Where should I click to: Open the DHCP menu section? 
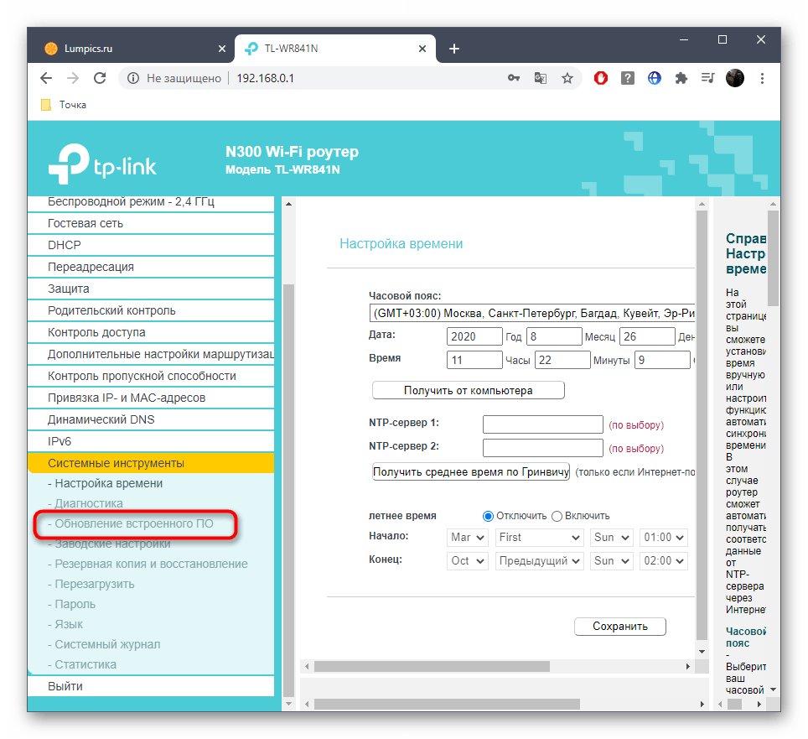tap(151, 246)
